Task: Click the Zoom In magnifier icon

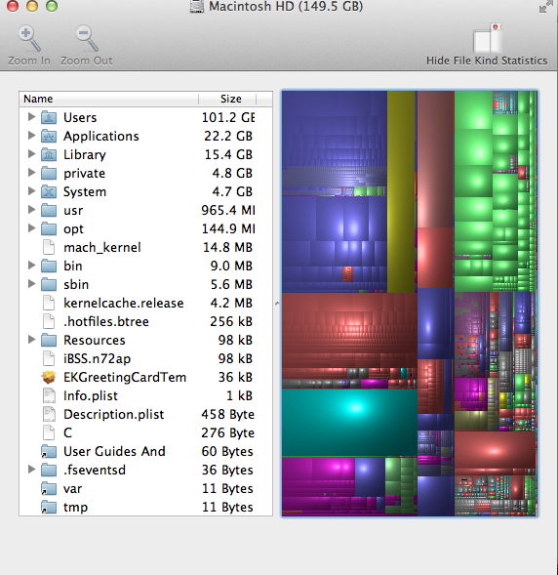Action: 29,38
